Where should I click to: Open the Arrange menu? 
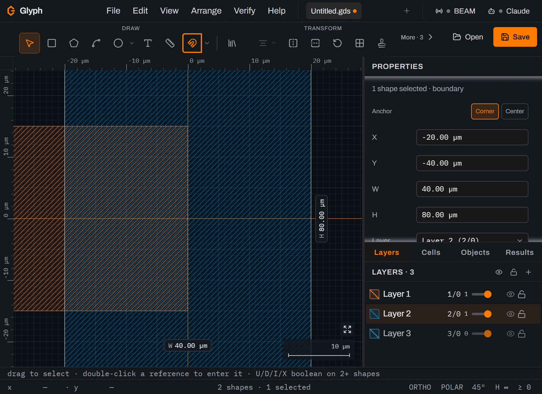(x=206, y=11)
